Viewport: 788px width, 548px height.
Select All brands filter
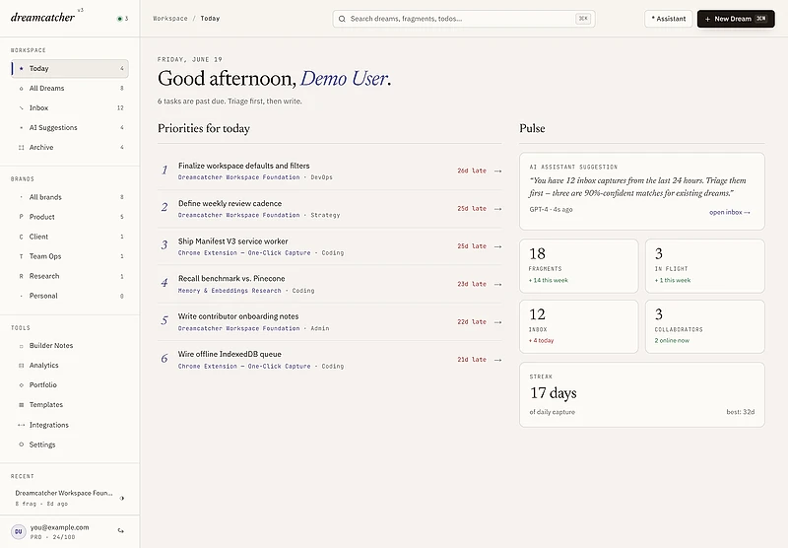click(x=69, y=197)
